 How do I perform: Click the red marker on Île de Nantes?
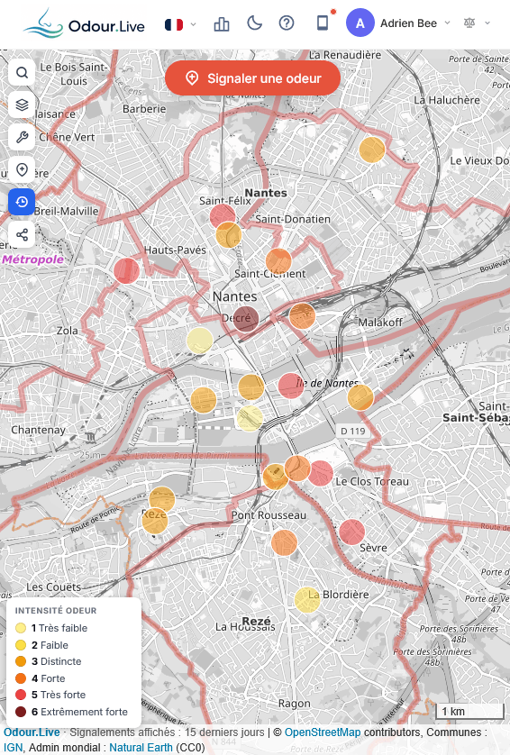(291, 386)
